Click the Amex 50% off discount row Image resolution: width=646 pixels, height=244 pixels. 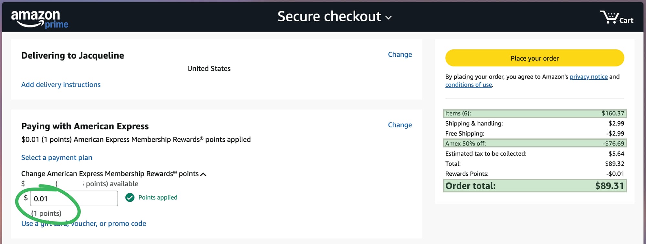pyautogui.click(x=535, y=143)
